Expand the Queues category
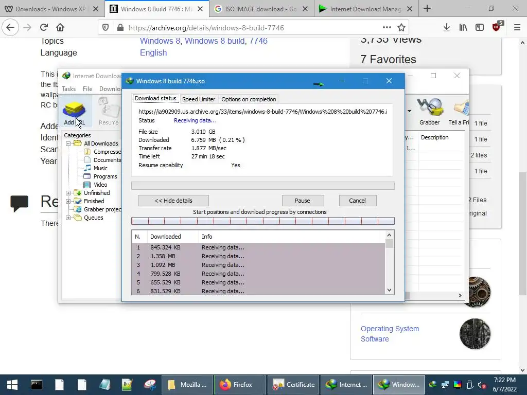The height and width of the screenshot is (395, 527). click(x=68, y=218)
